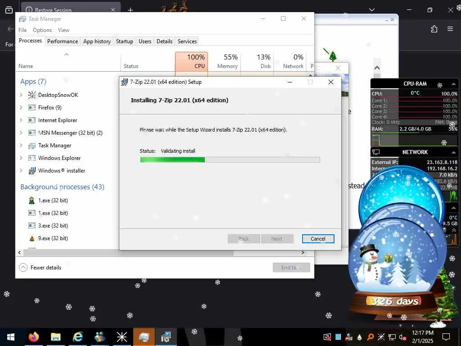Switch to the App history tab

97,41
